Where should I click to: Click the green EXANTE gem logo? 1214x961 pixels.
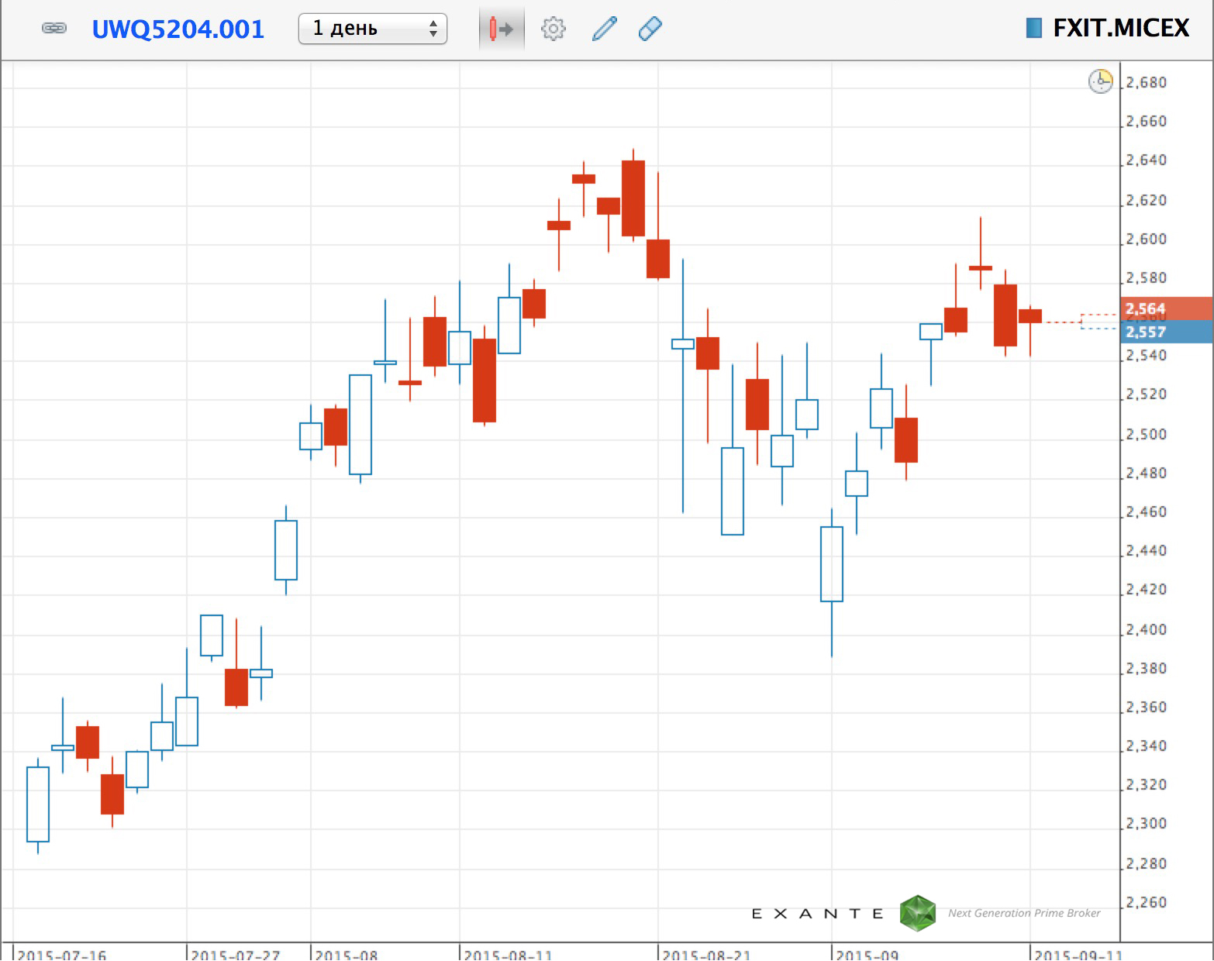pyautogui.click(x=917, y=913)
